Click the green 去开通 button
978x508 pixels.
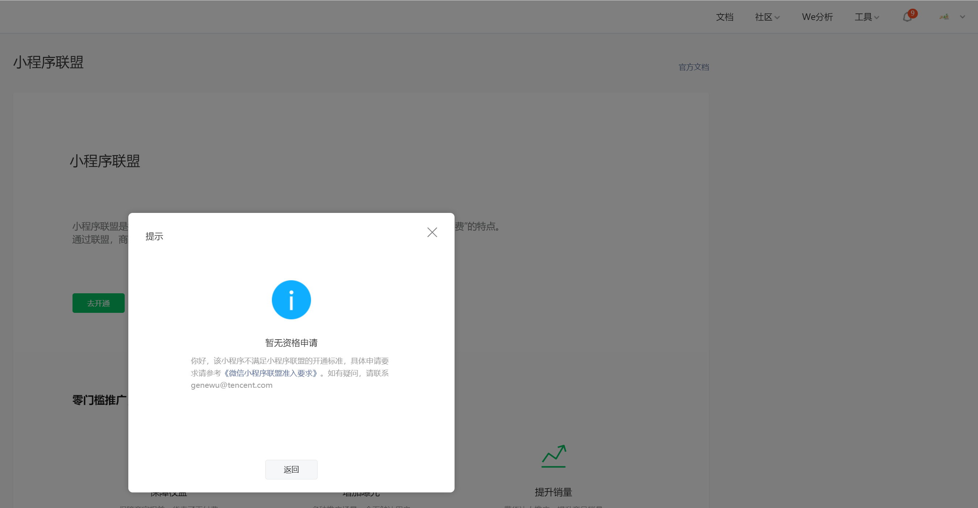pos(98,303)
